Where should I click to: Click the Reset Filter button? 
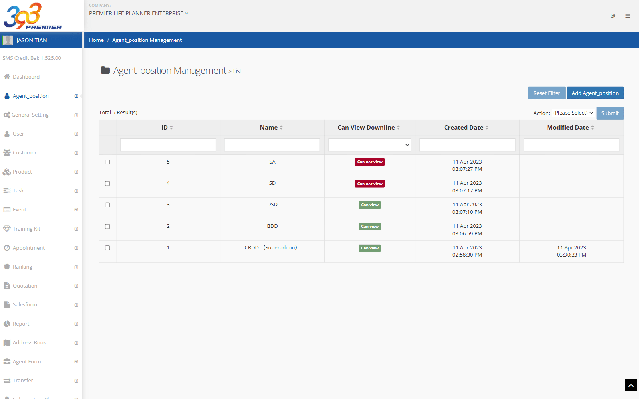coord(546,93)
